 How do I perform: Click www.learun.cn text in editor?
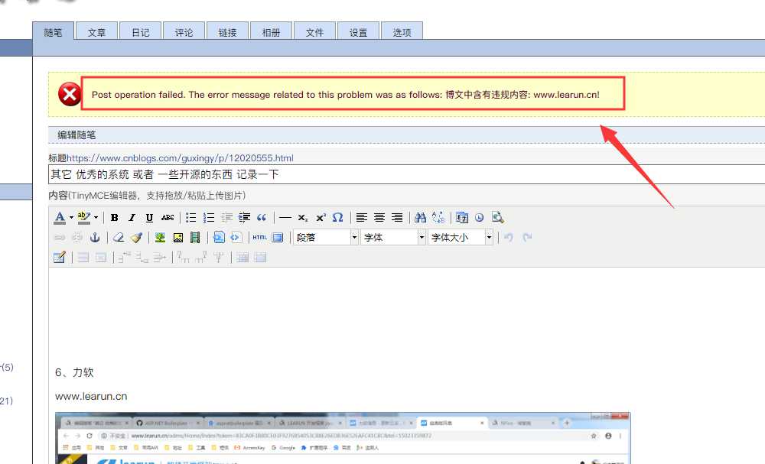click(91, 396)
